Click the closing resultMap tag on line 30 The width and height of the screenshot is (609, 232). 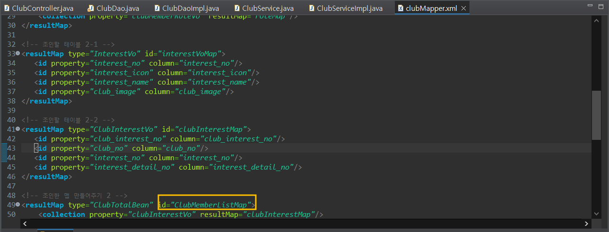click(x=46, y=26)
